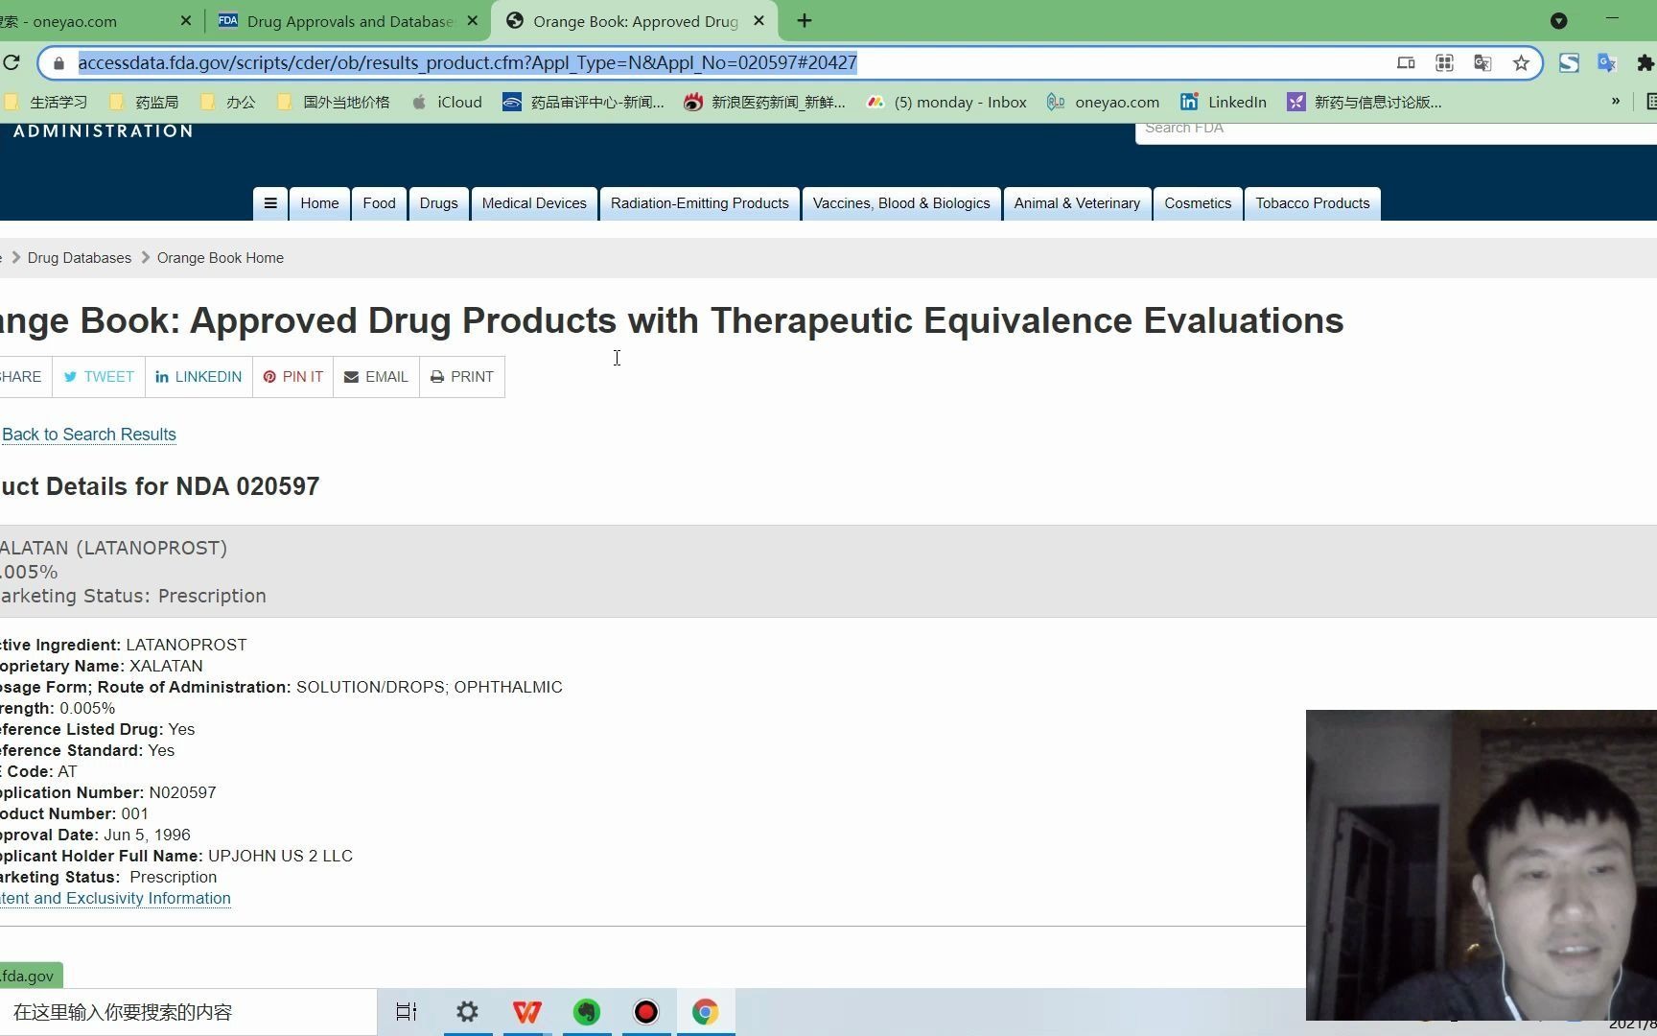Open the 新浪医药新闻 bookmark

pos(764,102)
